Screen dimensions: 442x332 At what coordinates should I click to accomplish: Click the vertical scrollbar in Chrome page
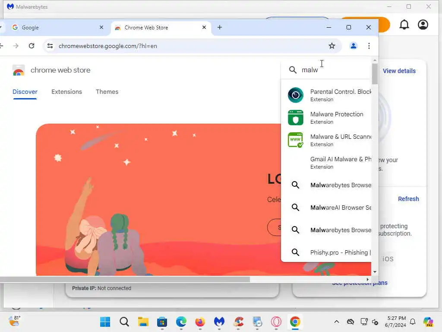(x=375, y=74)
